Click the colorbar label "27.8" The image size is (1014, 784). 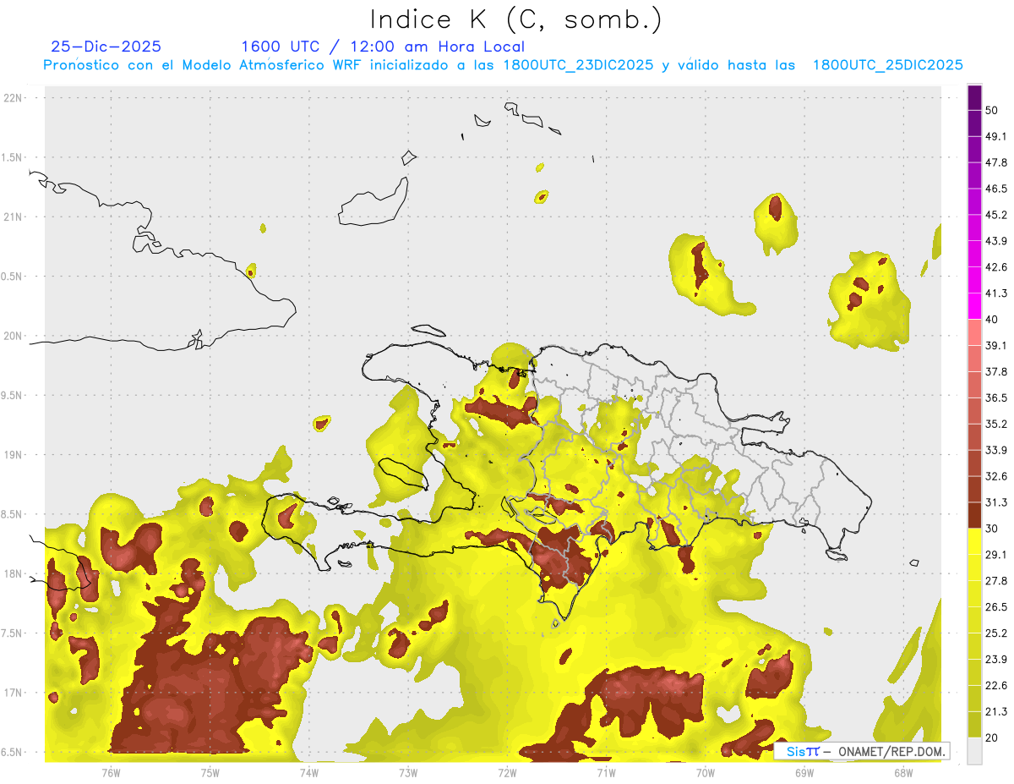pos(997,581)
